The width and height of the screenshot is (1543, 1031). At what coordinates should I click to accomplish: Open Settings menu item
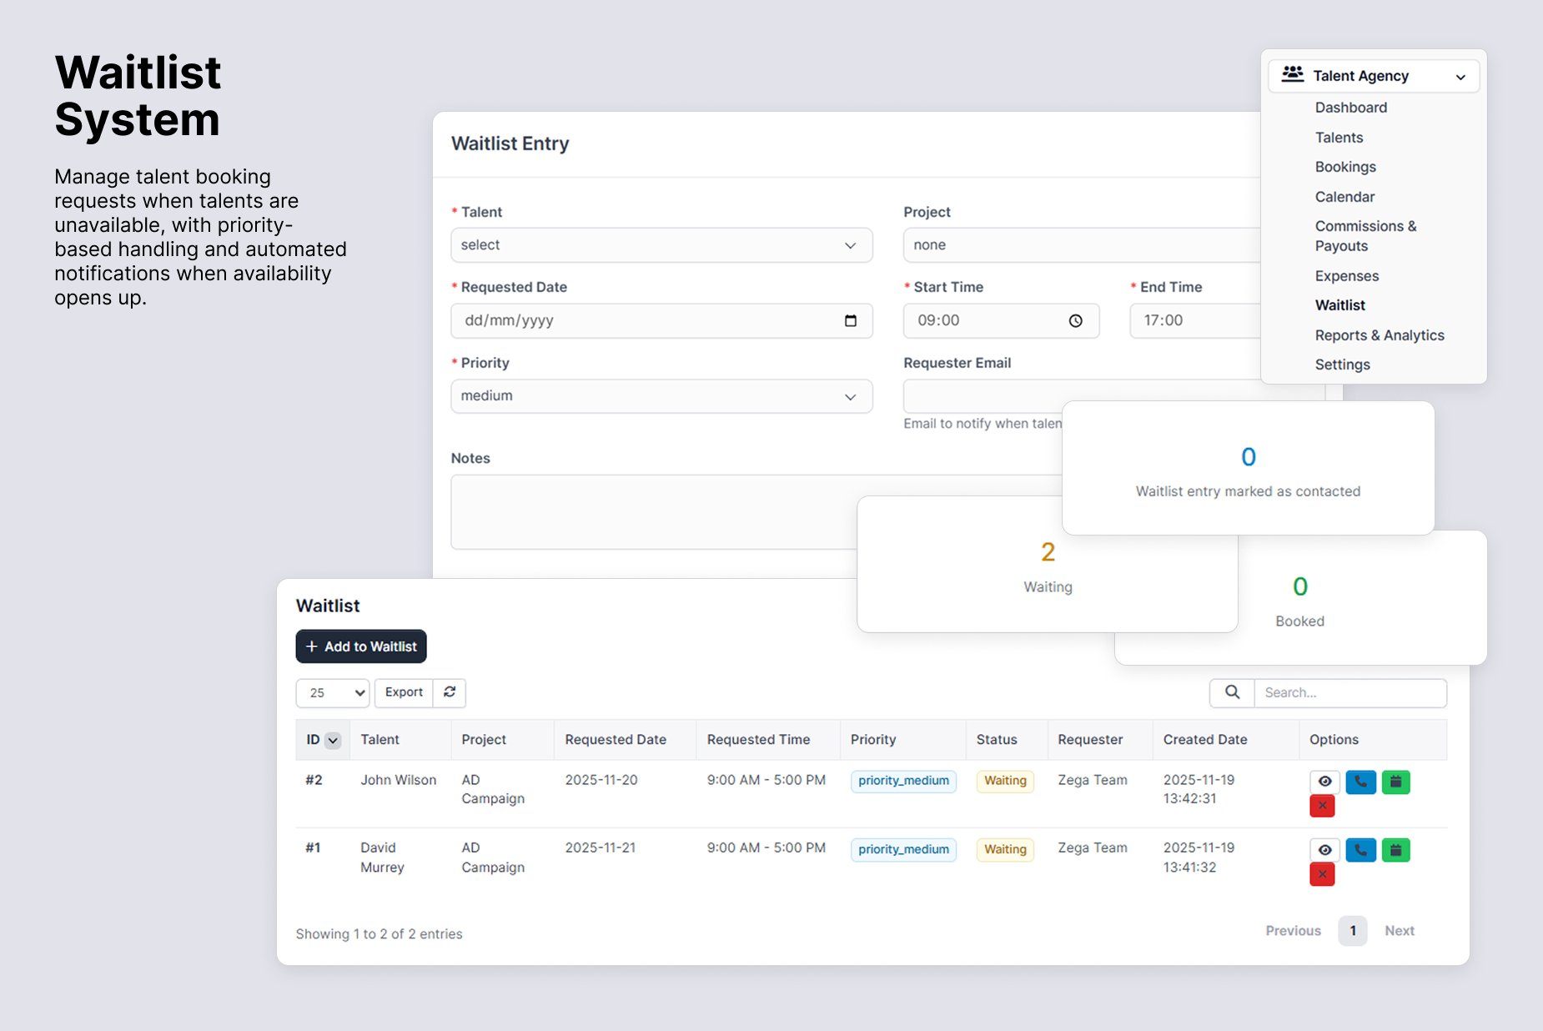tap(1342, 365)
